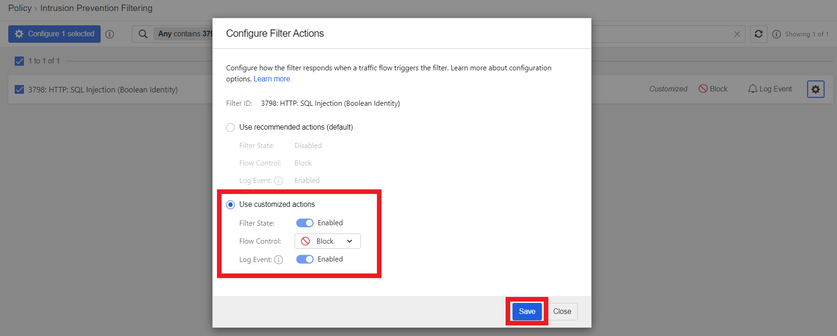The height and width of the screenshot is (336, 837).
Task: Click the Log Event info icon in customized actions
Action: pyautogui.click(x=279, y=260)
